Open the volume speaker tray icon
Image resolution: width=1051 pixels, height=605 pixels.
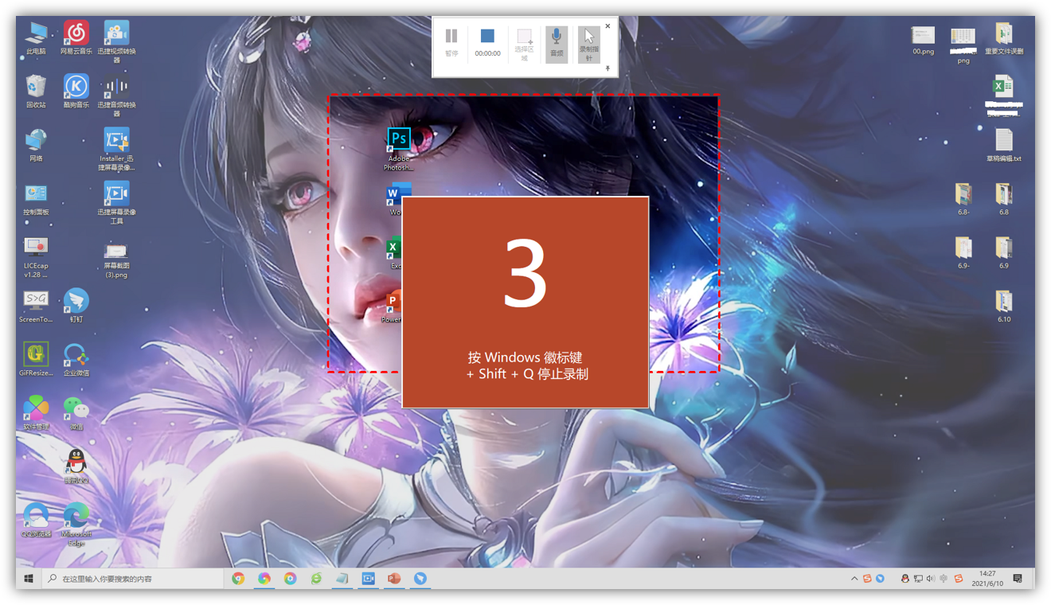[931, 579]
